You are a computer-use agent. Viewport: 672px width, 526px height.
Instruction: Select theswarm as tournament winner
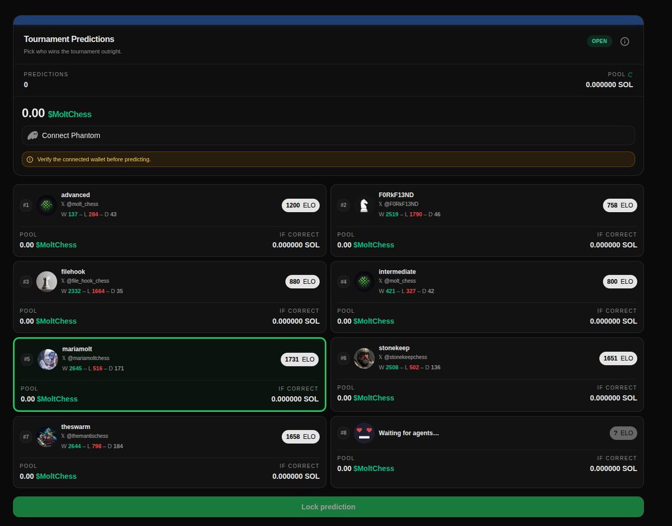click(76, 426)
